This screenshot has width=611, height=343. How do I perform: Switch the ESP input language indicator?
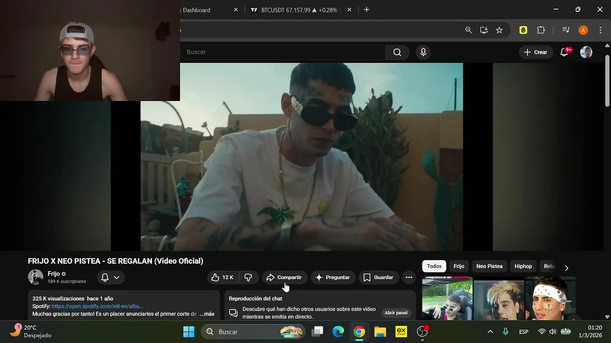(524, 332)
